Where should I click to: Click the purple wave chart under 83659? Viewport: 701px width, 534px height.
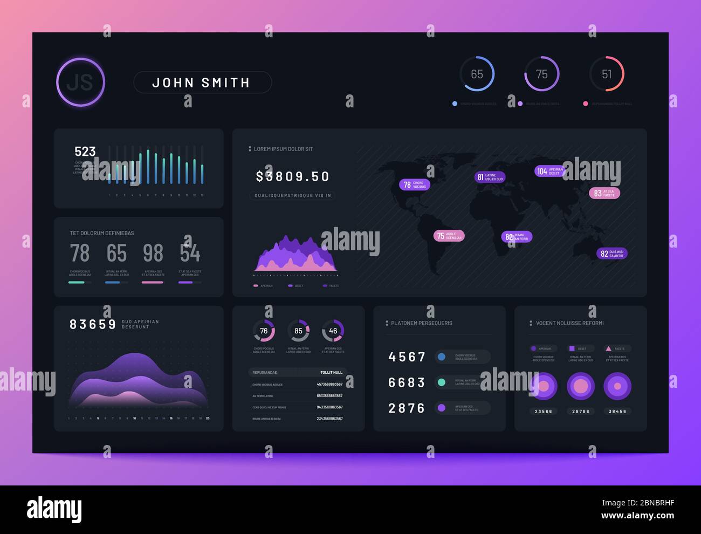pos(139,380)
